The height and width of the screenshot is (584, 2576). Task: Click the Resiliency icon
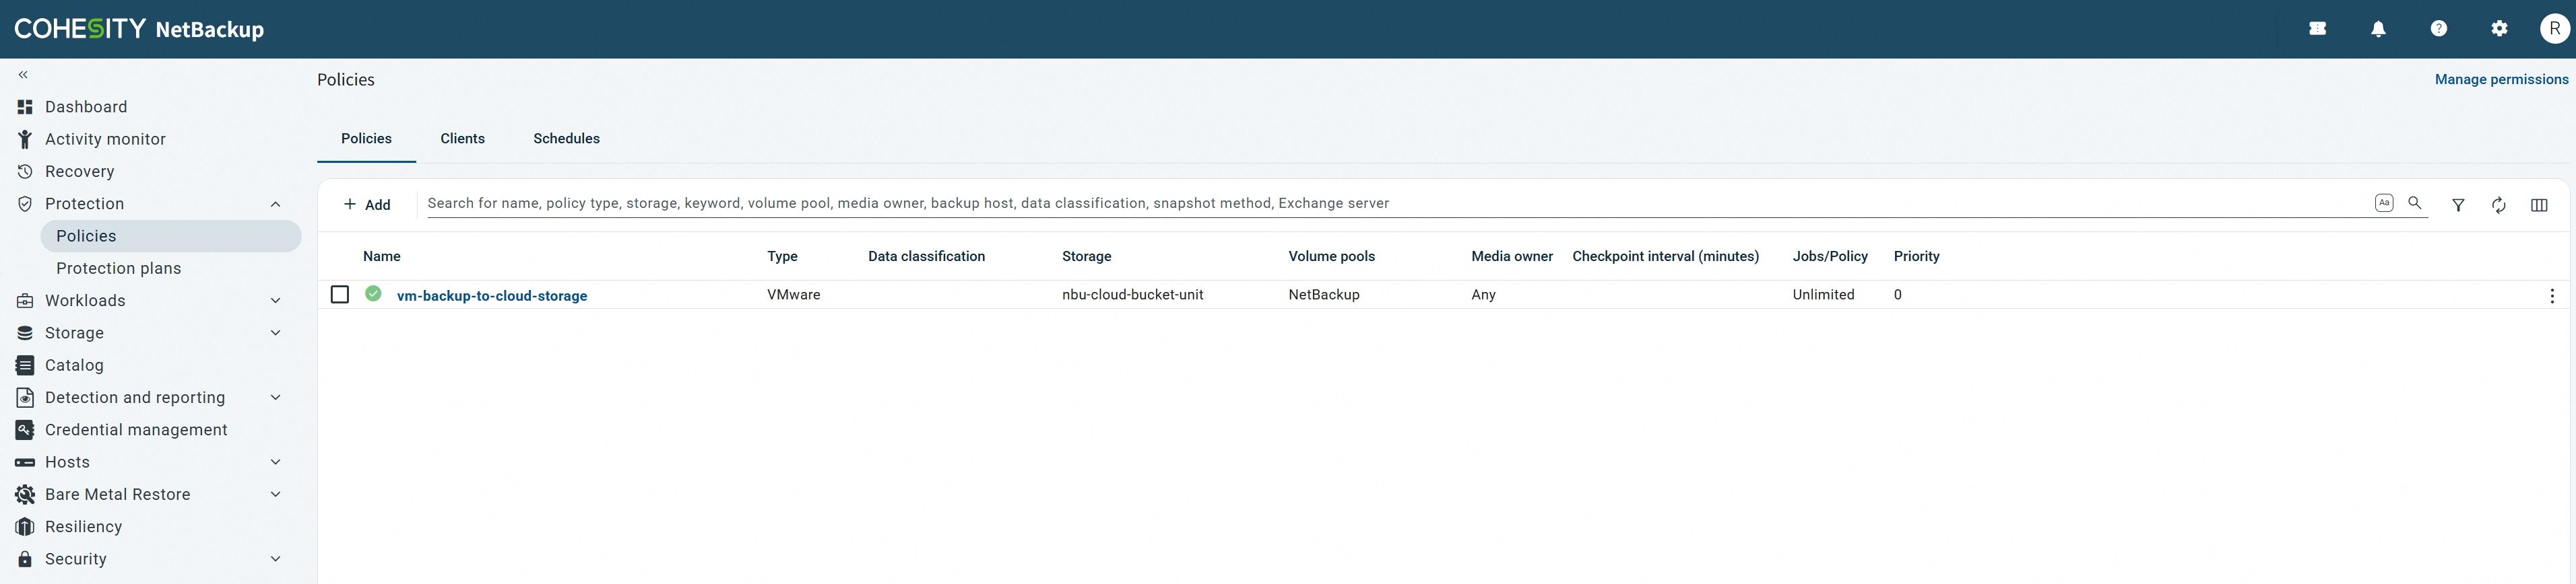pos(25,527)
